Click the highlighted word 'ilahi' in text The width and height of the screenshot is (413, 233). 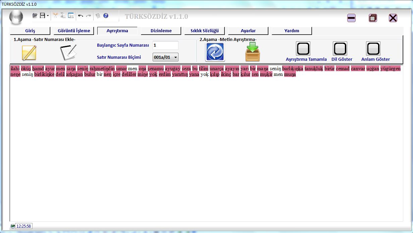[15, 69]
